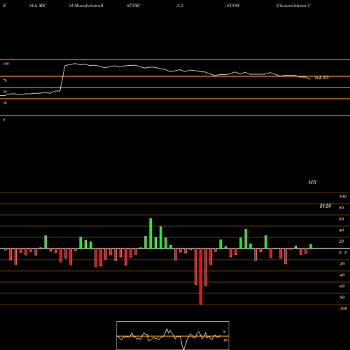Click the label 16 in mini chart

pos(225,340)
